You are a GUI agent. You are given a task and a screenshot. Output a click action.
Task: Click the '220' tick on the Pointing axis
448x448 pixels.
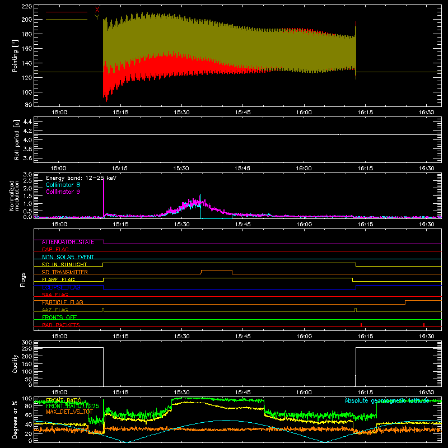[x=27, y=6]
